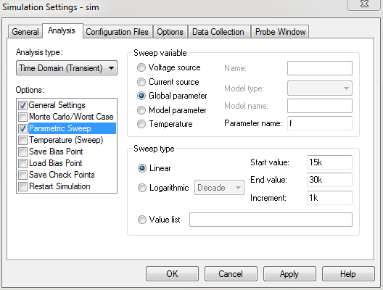Open the Configuration Files tab
Viewport: 383px width, 290px height.
(x=118, y=32)
